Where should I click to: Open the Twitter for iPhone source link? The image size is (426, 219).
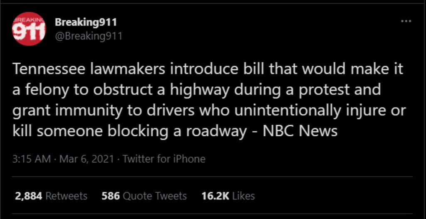coord(164,159)
